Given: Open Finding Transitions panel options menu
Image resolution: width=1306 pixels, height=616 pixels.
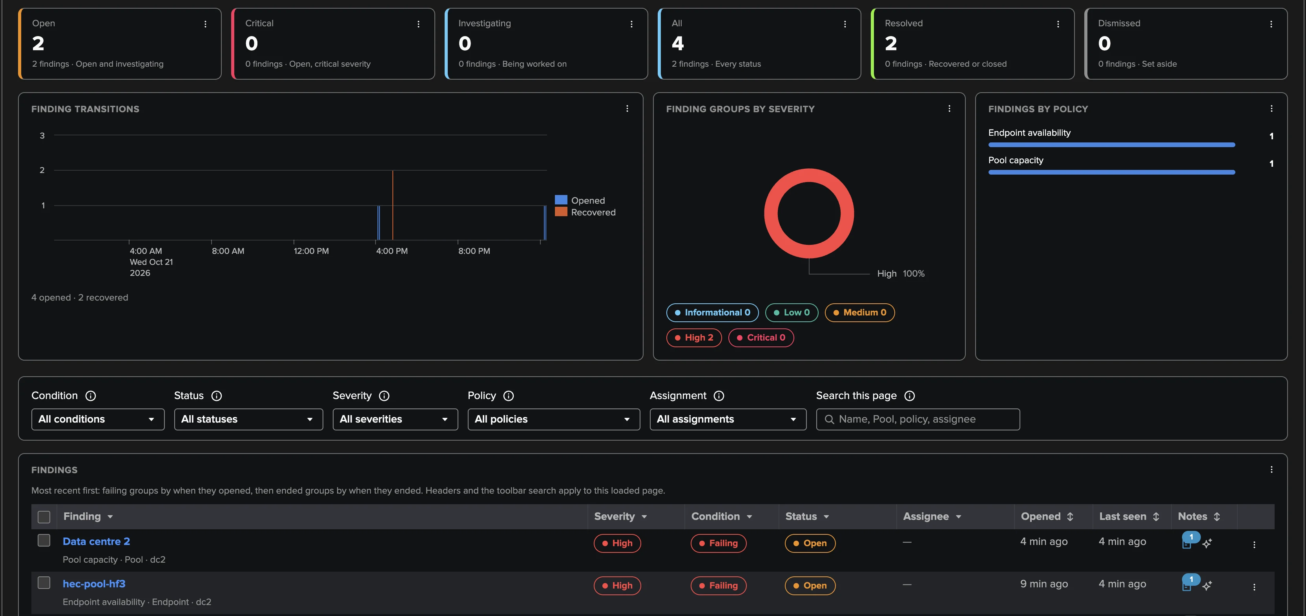Looking at the screenshot, I should point(627,109).
